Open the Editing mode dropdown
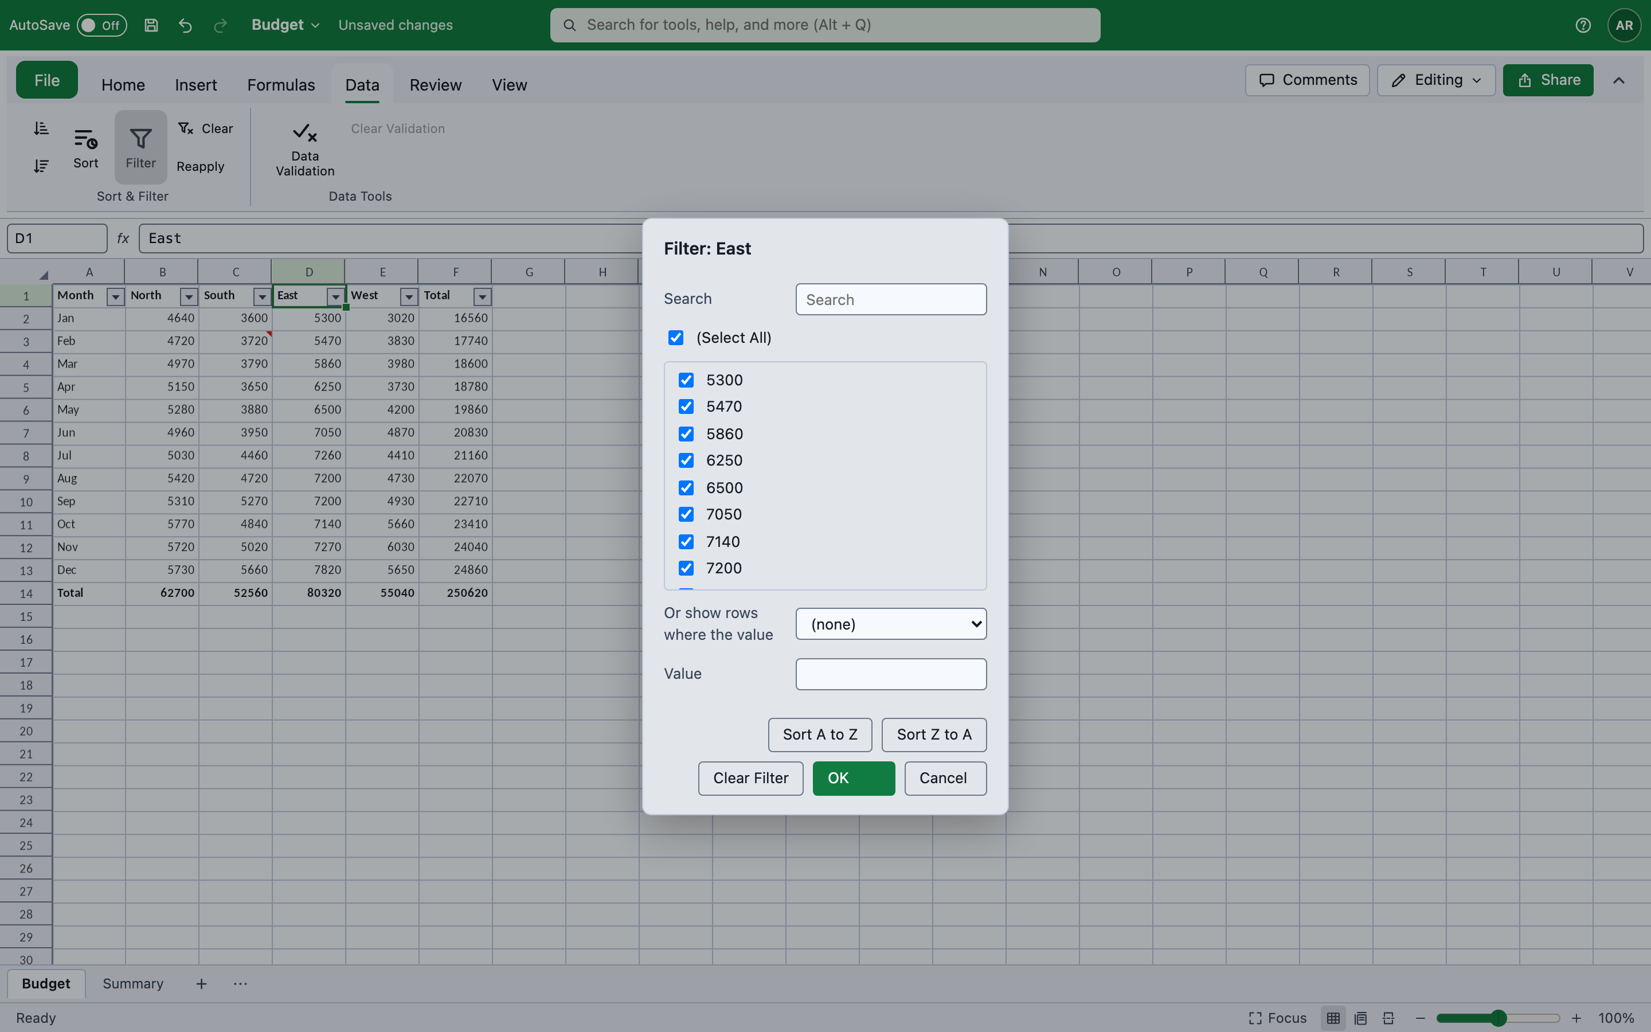Image resolution: width=1651 pixels, height=1032 pixels. coord(1436,80)
